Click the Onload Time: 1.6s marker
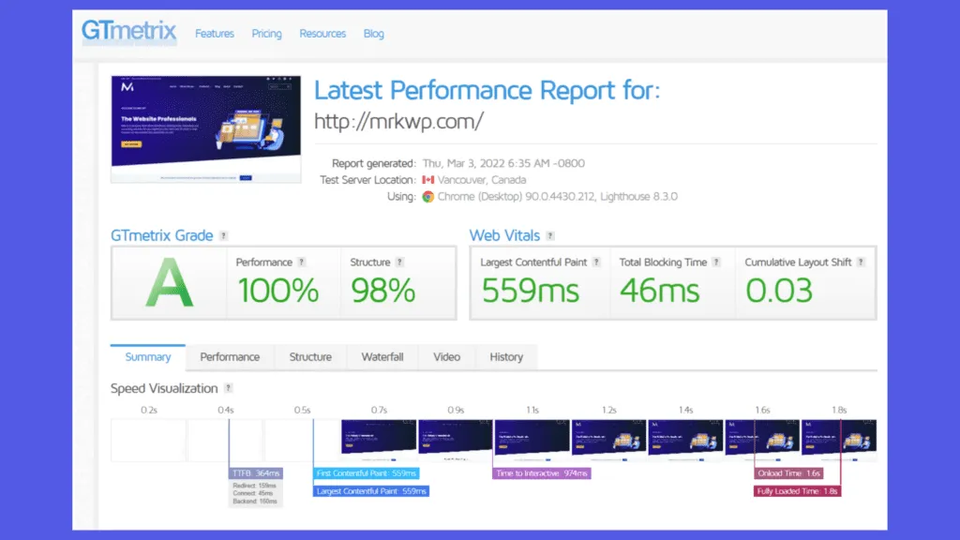 788,473
